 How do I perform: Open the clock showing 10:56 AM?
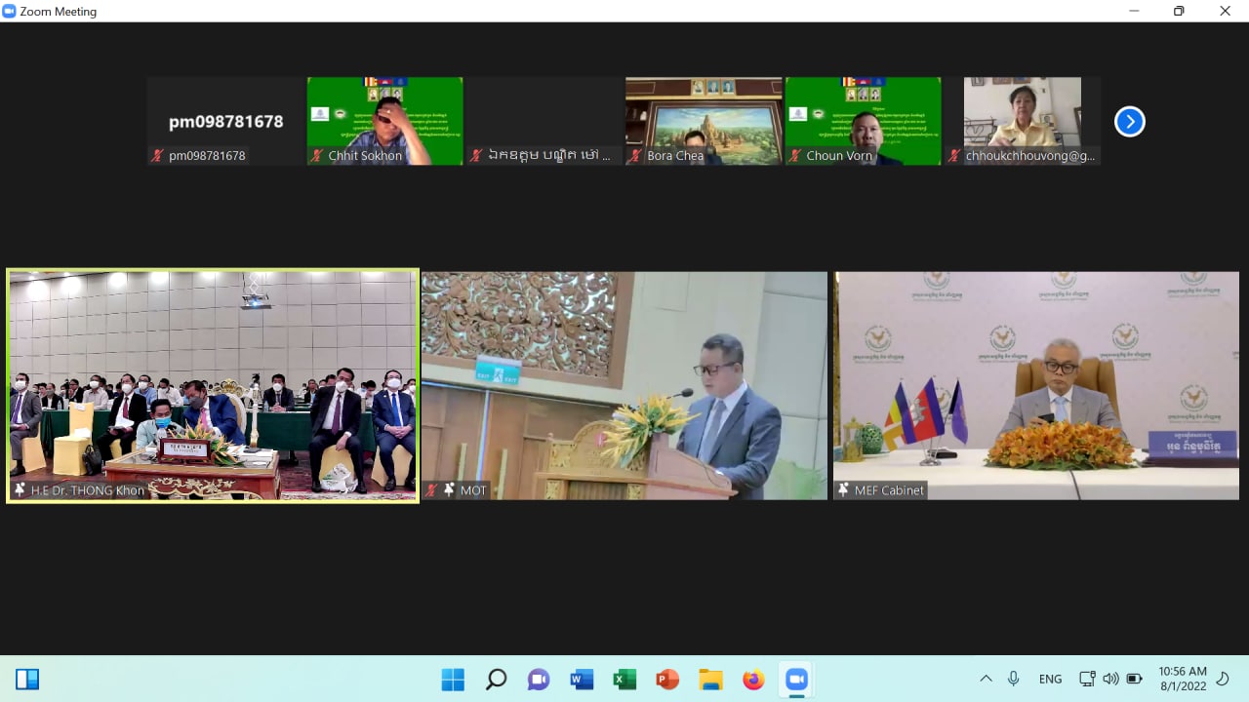point(1183,679)
